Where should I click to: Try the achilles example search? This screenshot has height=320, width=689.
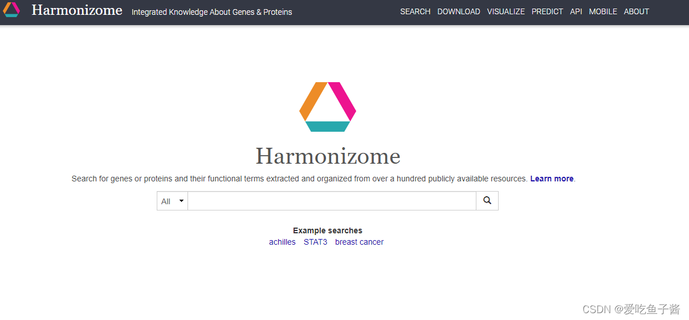(282, 242)
